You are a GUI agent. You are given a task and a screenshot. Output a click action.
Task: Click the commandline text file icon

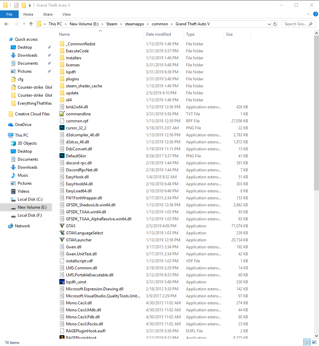62,114
